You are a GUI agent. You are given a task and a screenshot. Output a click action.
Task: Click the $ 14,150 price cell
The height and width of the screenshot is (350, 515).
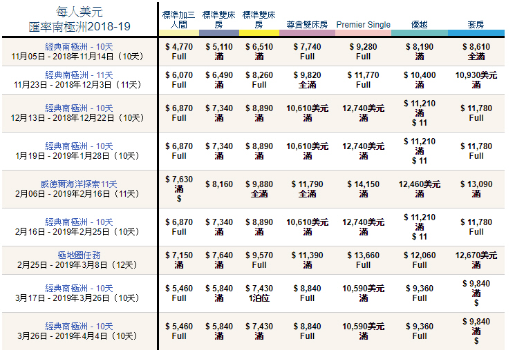[363, 184]
